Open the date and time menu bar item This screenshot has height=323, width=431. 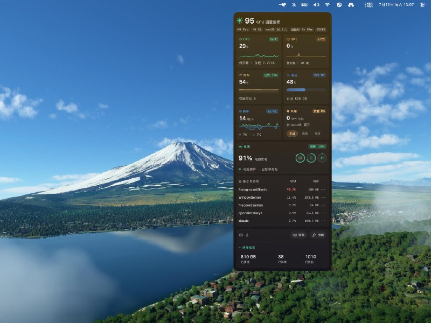click(396, 5)
